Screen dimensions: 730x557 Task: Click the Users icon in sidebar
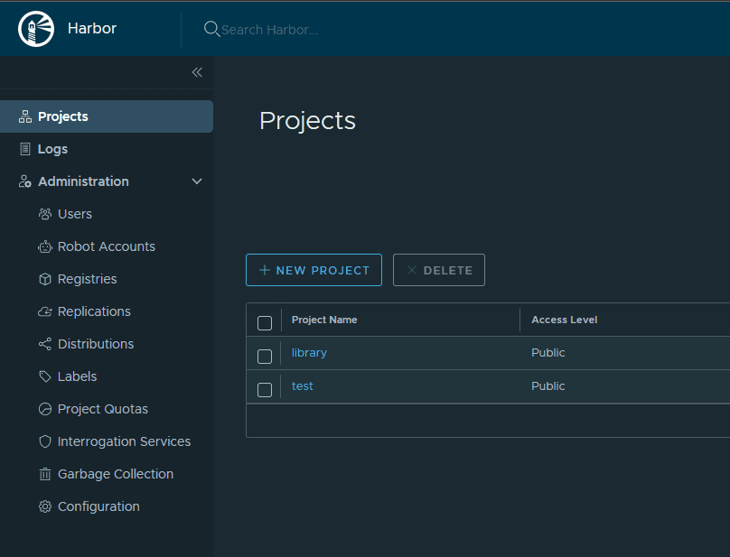(x=45, y=214)
